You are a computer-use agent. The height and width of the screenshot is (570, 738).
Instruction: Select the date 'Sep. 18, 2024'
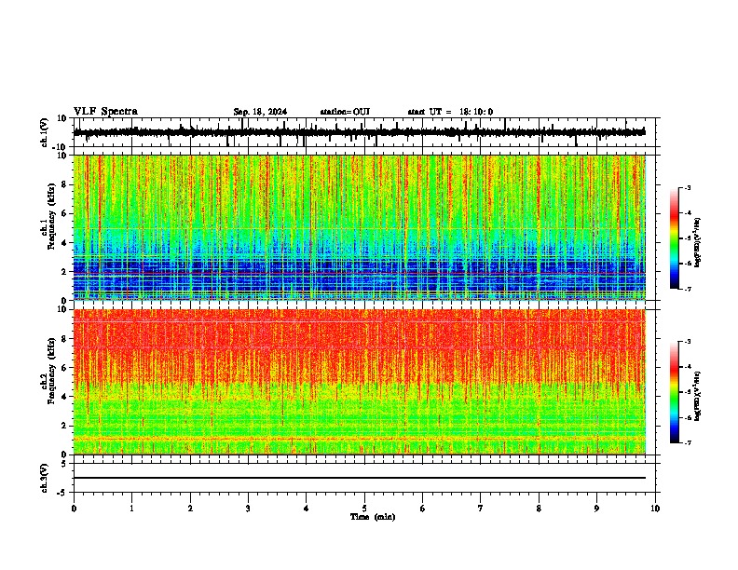tap(260, 112)
